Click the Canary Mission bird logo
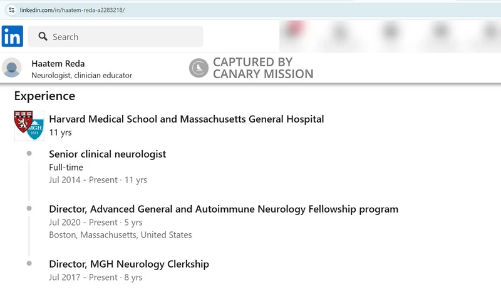The width and height of the screenshot is (501, 297). tap(199, 68)
